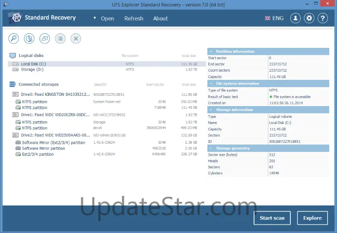Click the Type value Logical volume
The image size is (337, 233).
click(280, 116)
